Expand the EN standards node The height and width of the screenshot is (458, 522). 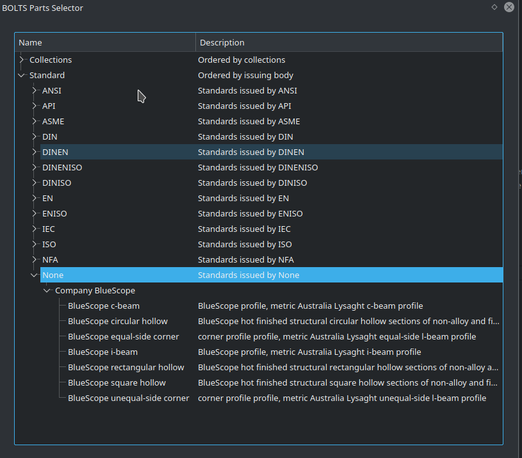click(x=35, y=198)
